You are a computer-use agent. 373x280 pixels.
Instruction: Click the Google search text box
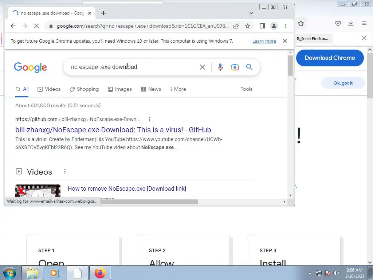[133, 67]
